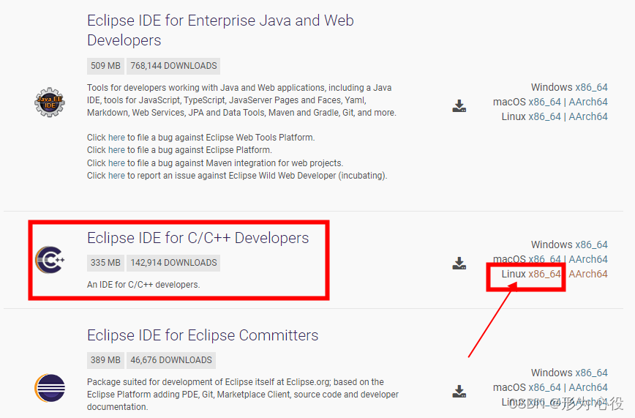Click 'here' link for Eclipse Web Tools Platform bug
The width and height of the screenshot is (635, 418).
click(x=116, y=138)
